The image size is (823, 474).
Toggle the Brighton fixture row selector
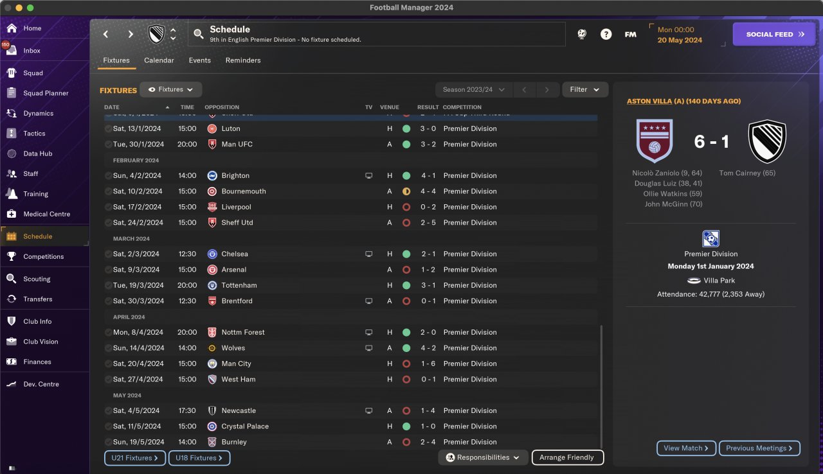point(108,175)
